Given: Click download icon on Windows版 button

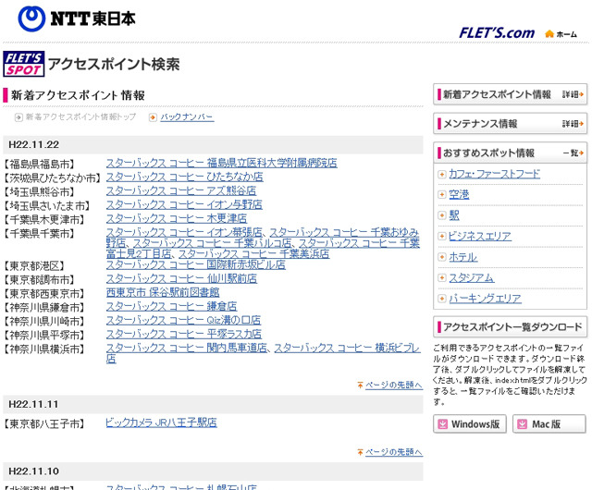Looking at the screenshot, I should (x=442, y=424).
